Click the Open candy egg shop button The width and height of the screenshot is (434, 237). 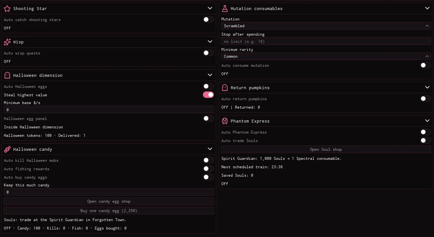click(x=109, y=201)
